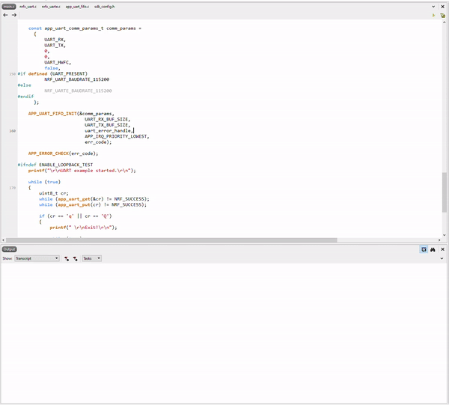Click the const app_uart_comm_params_t declaration

[85, 28]
